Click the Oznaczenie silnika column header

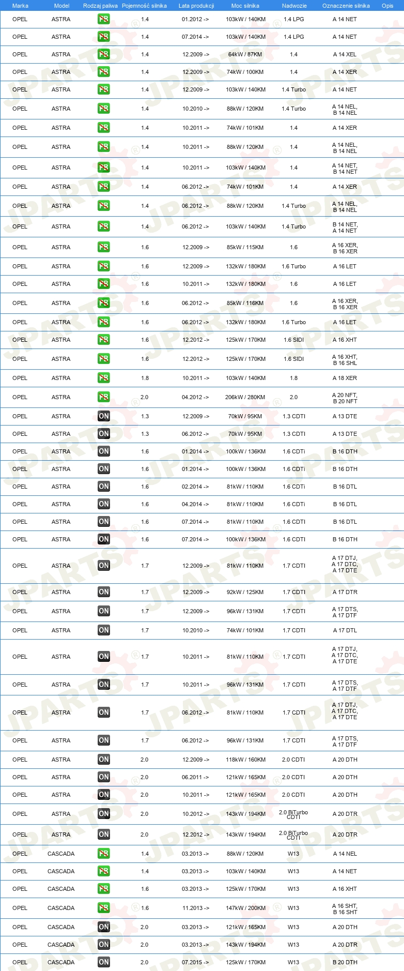(346, 6)
